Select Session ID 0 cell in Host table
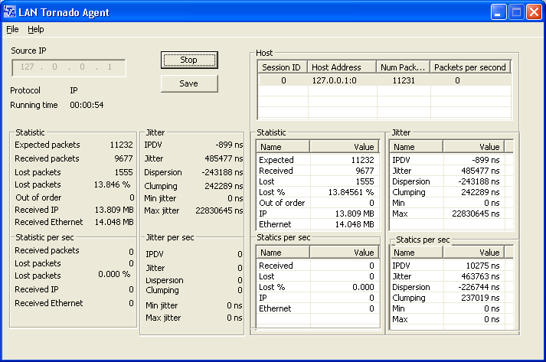546x362 pixels. click(283, 80)
